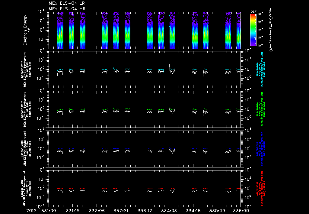Viewport: 309px width, 214px height.
Task: Click the '333:12' time axis tick label
Action: (145, 211)
